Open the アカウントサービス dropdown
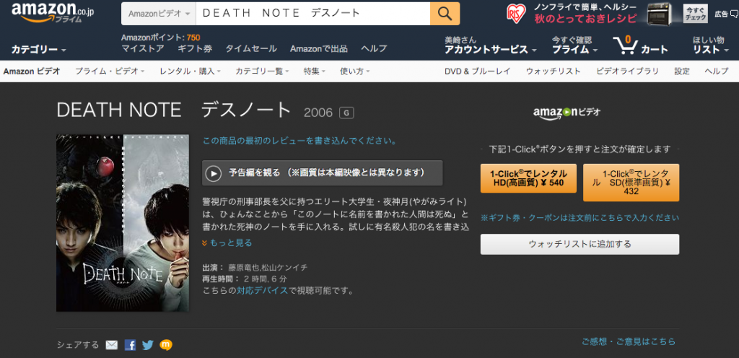The image size is (739, 358). click(491, 50)
